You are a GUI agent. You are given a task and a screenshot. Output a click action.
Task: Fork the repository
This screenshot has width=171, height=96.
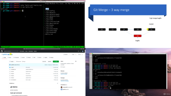pyautogui.click(x=79, y=54)
